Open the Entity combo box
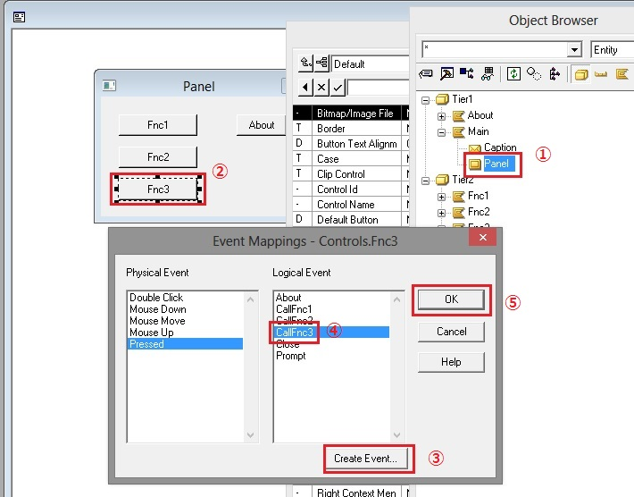 613,50
